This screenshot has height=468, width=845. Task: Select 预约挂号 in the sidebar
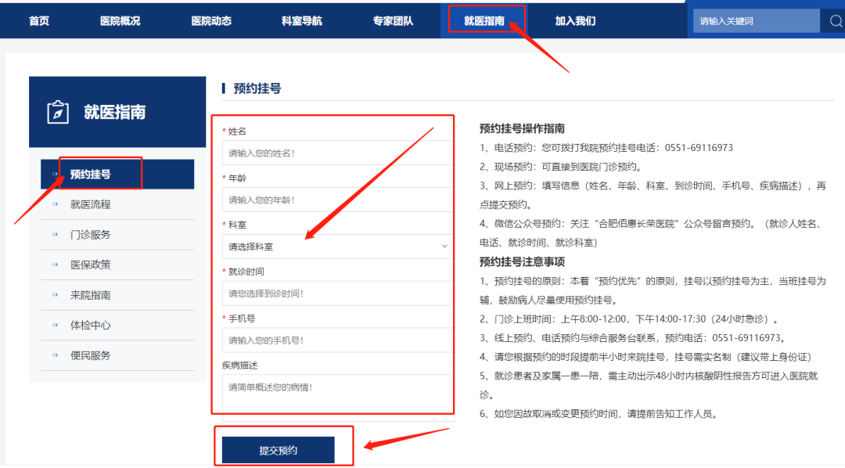91,175
